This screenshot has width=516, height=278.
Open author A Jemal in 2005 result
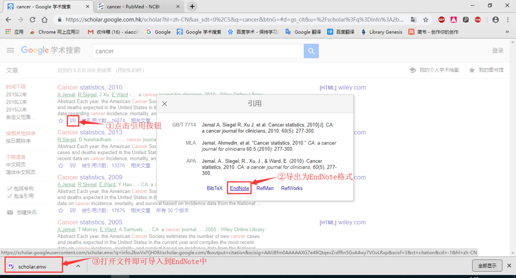tap(66, 229)
